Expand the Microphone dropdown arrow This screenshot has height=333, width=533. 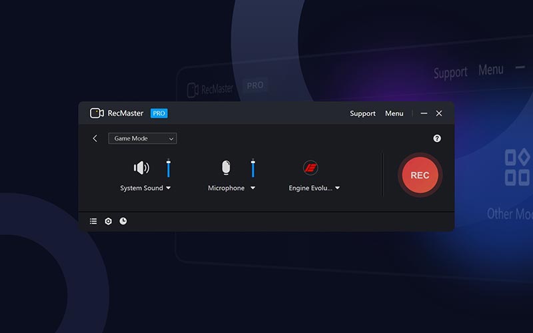253,188
